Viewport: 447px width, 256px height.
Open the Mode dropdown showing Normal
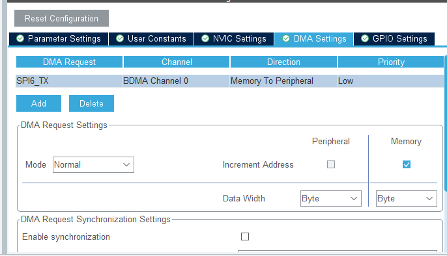pyautogui.click(x=94, y=165)
